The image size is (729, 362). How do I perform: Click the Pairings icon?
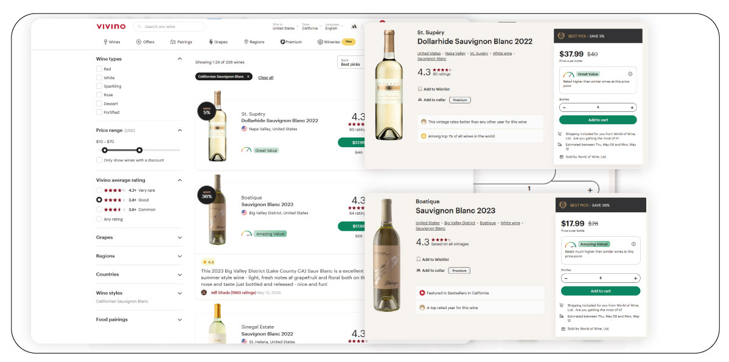click(x=173, y=42)
